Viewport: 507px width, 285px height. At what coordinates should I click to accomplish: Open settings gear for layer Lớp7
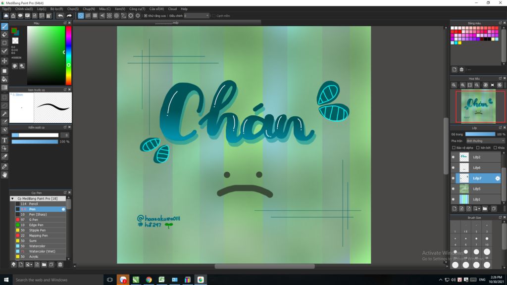pos(497,178)
